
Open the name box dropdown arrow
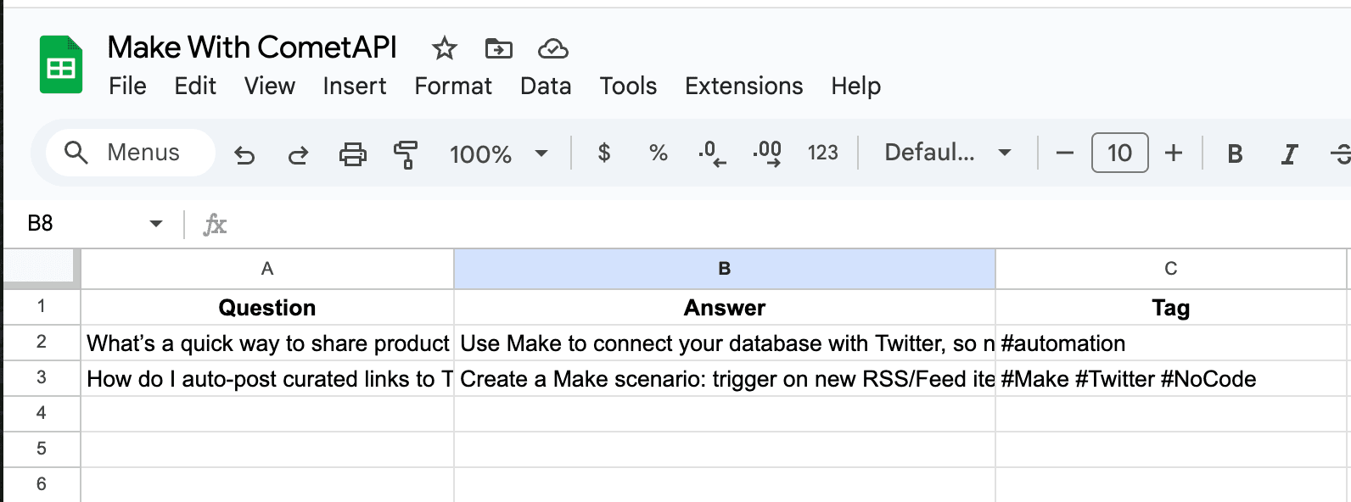pos(156,224)
